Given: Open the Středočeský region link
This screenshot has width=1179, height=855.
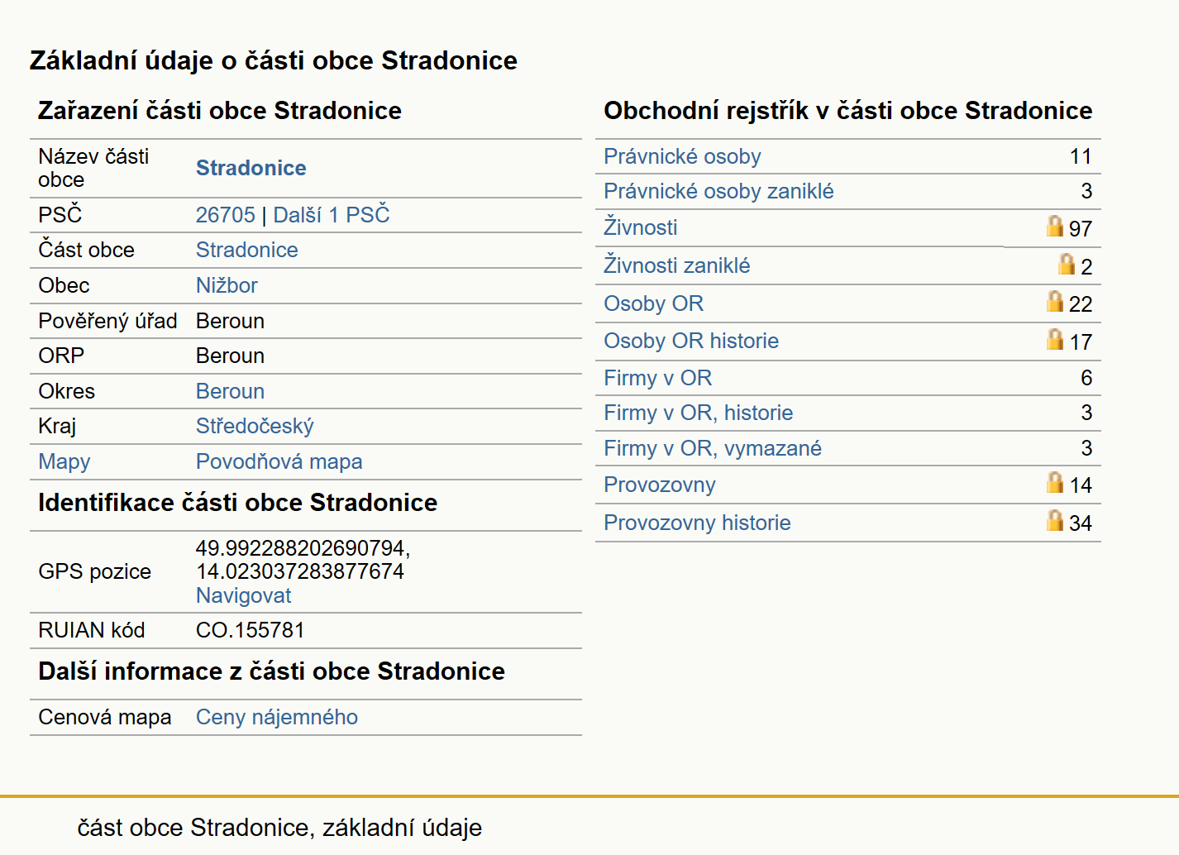Looking at the screenshot, I should (255, 426).
